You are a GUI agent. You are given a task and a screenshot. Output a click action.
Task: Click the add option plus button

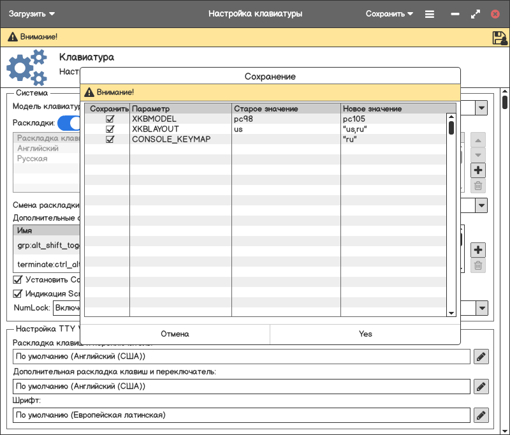point(478,250)
